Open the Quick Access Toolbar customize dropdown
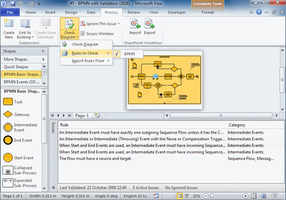The width and height of the screenshot is (286, 200). (39, 4)
